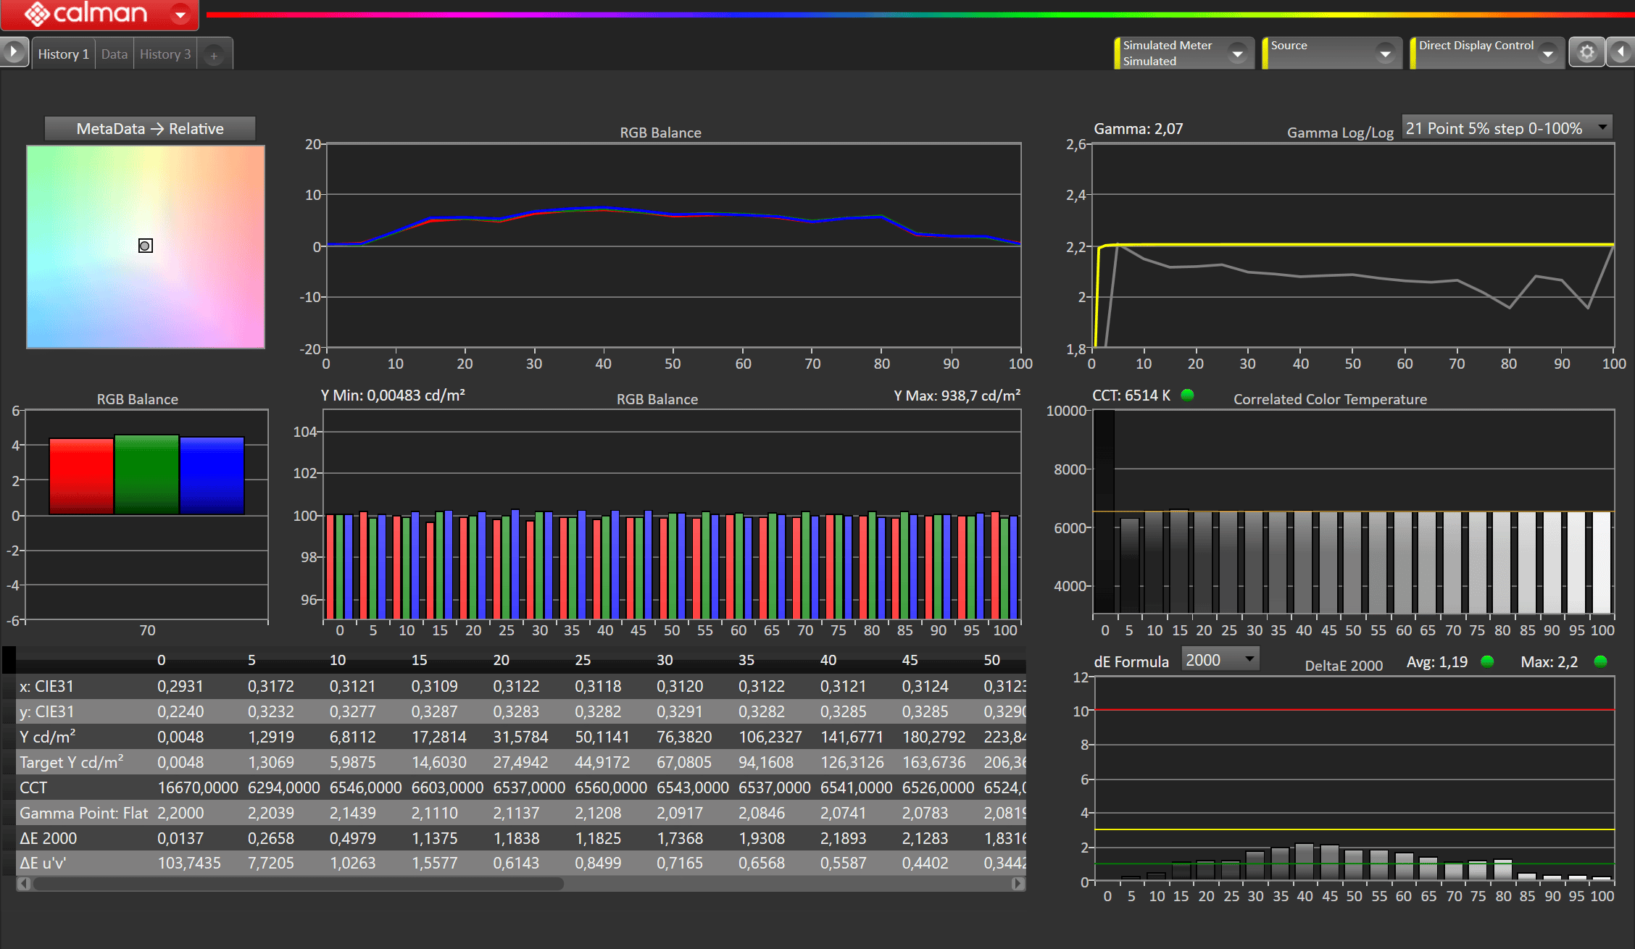
Task: Switch to the Data tab
Action: coord(114,54)
